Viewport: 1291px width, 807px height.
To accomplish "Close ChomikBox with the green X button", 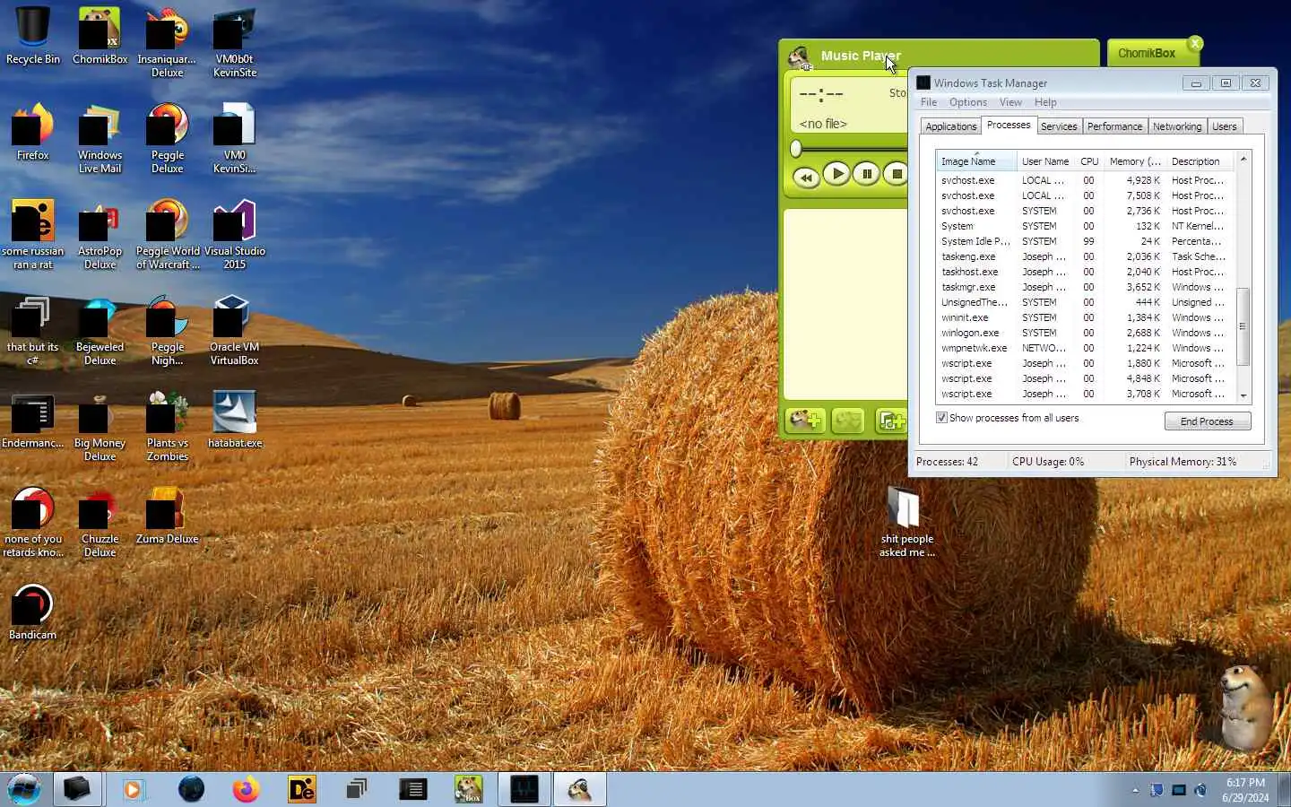I will pos(1195,43).
